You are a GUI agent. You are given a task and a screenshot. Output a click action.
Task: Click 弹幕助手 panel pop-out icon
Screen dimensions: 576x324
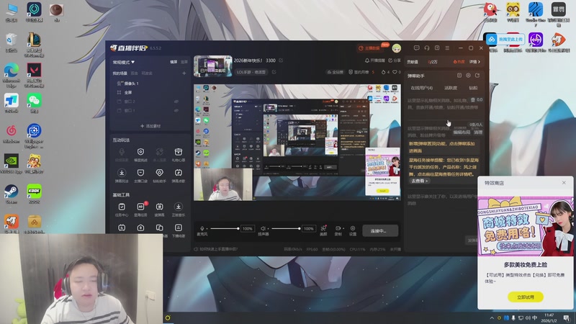click(x=477, y=76)
